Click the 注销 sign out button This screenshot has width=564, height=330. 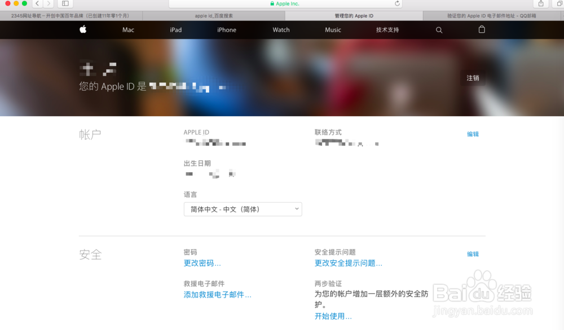click(473, 78)
